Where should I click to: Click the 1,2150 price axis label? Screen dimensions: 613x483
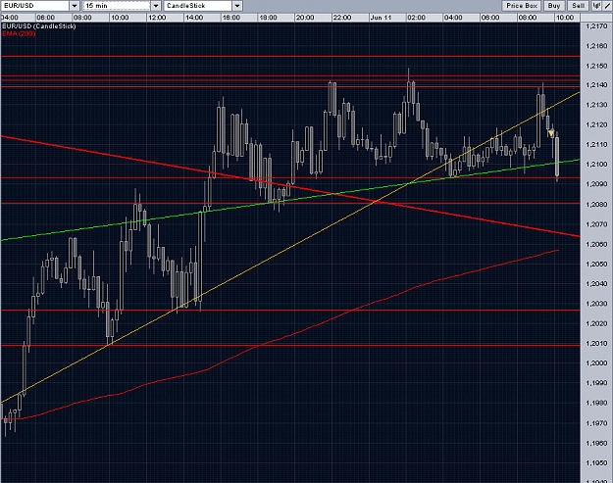[596, 66]
